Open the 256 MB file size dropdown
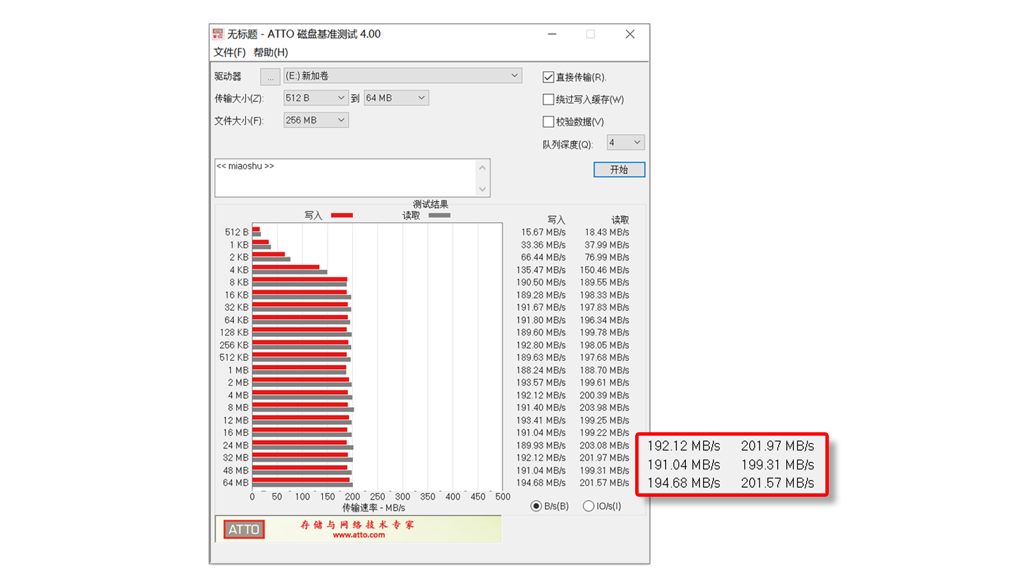 click(316, 120)
